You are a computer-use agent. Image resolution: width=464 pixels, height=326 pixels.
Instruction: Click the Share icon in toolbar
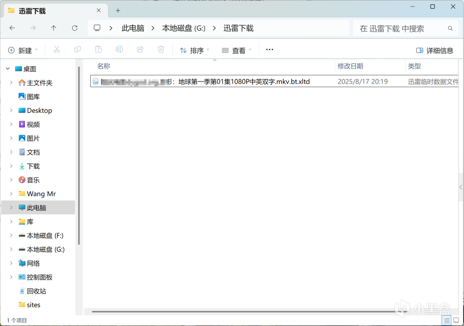140,50
